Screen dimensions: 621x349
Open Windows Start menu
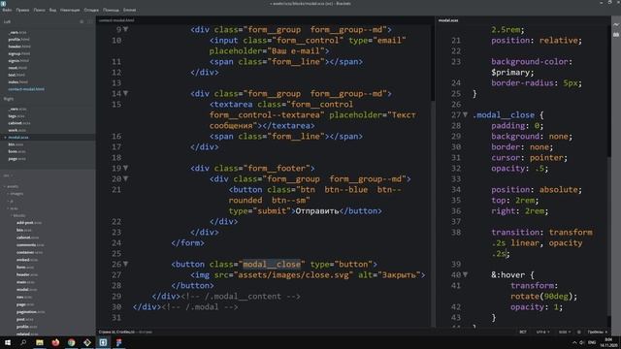pos(8,342)
